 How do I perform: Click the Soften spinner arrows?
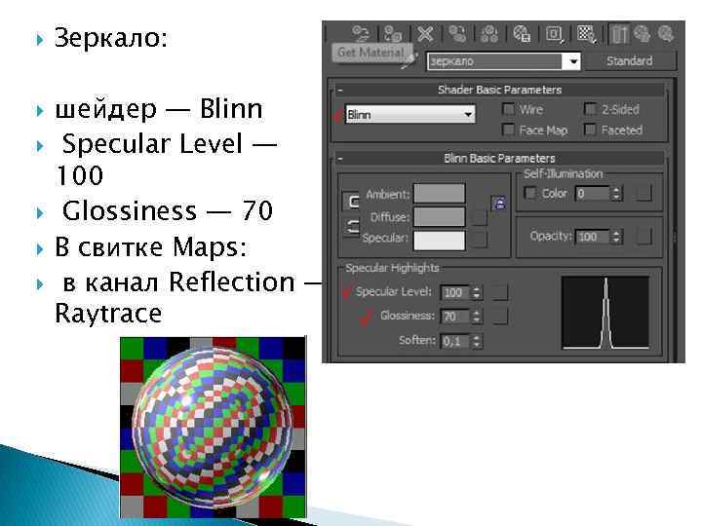pos(477,341)
